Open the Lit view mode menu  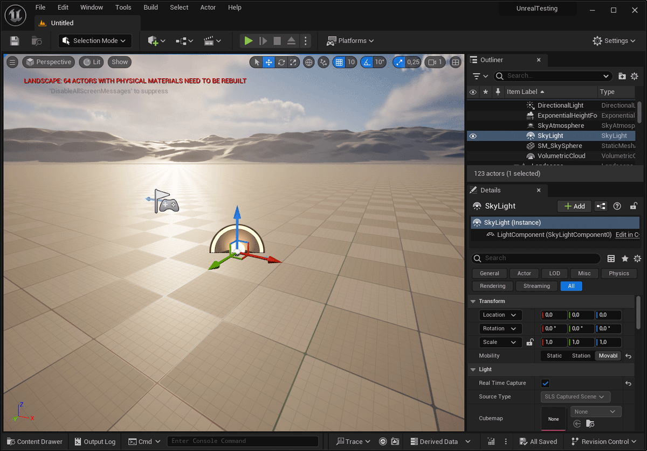tap(91, 62)
